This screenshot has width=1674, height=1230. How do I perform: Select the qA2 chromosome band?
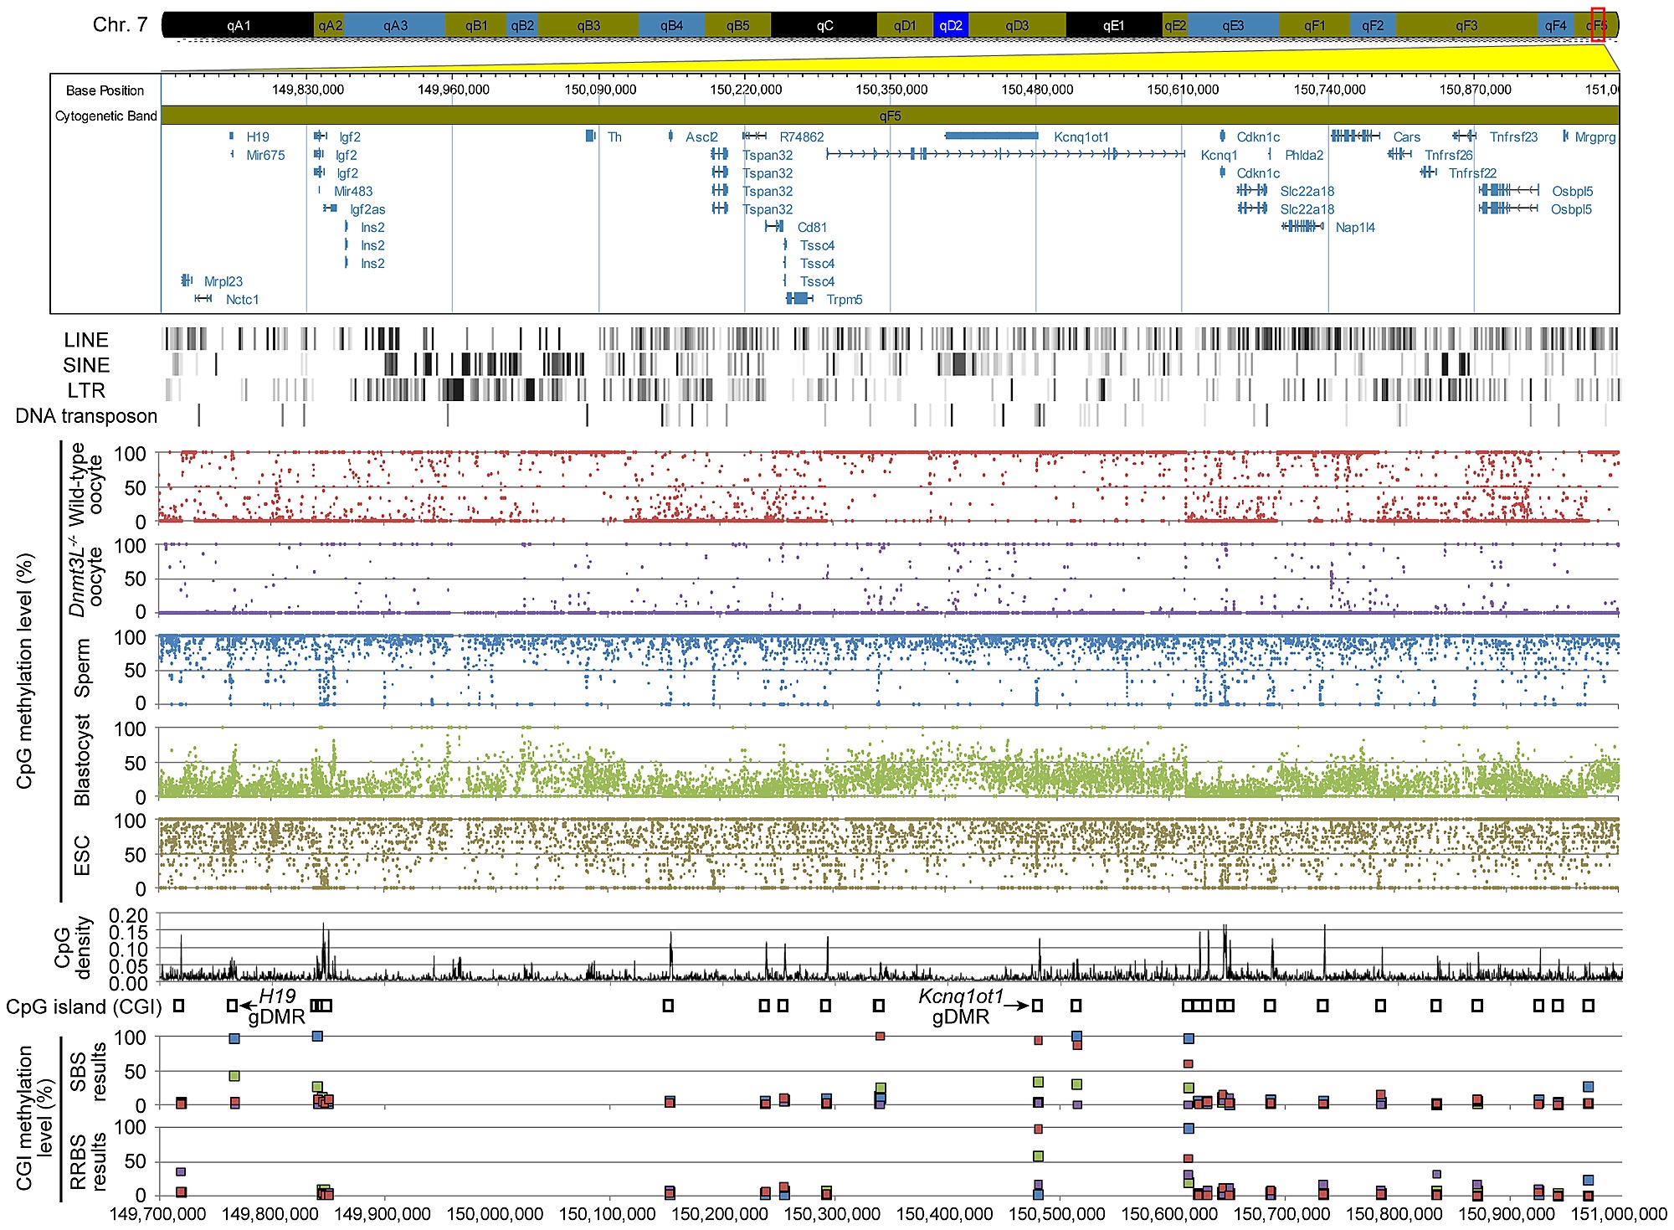[x=329, y=25]
